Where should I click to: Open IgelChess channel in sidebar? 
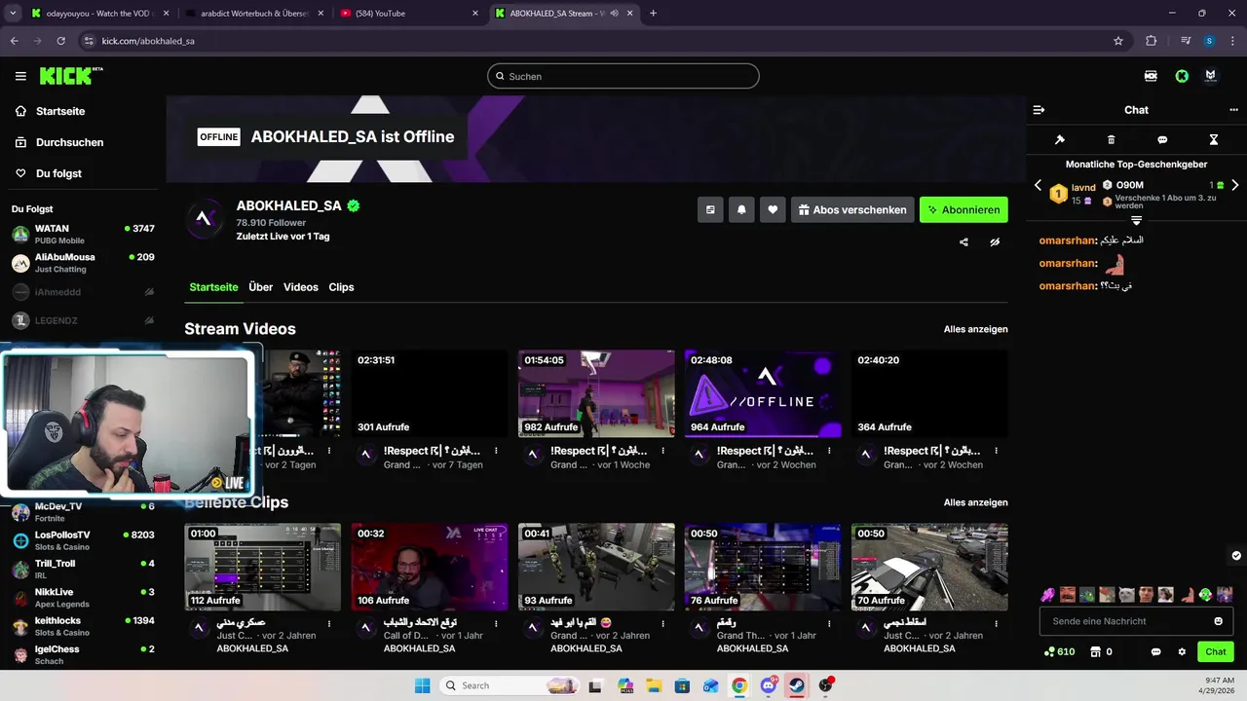click(x=83, y=654)
